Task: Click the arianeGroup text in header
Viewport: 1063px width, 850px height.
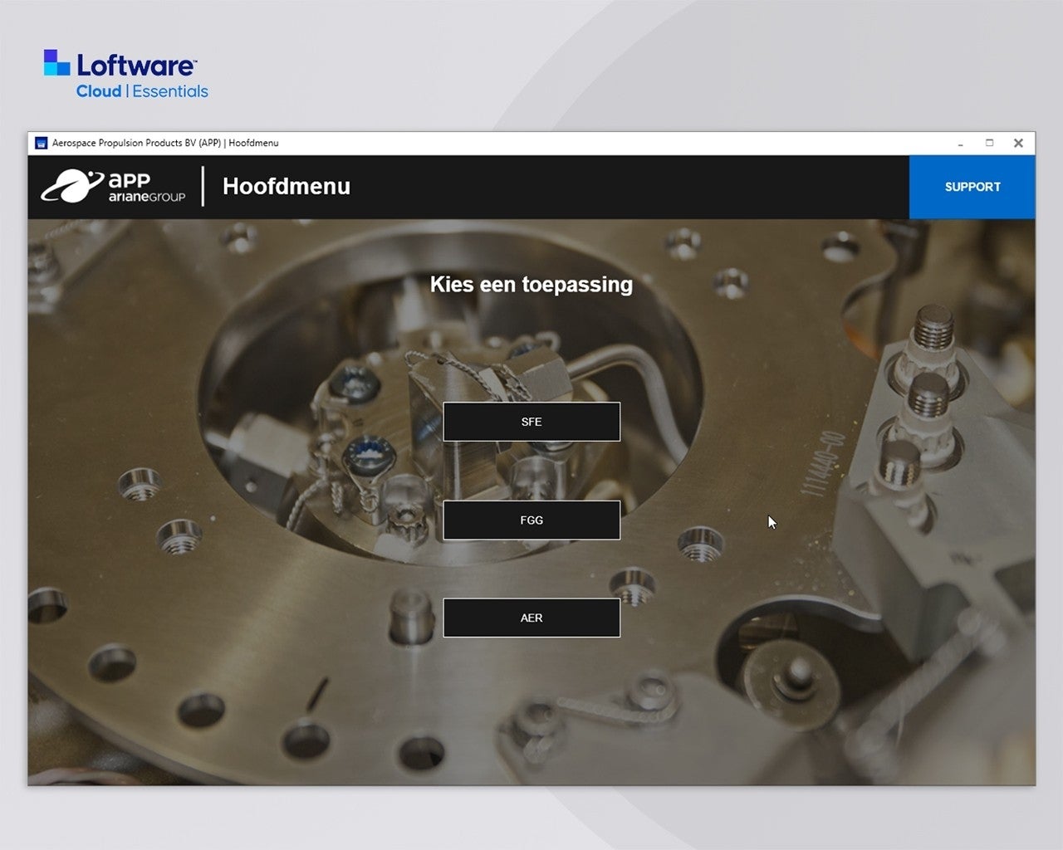Action: coord(146,197)
